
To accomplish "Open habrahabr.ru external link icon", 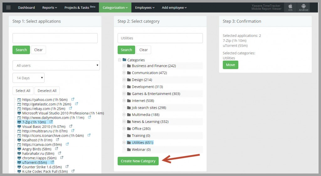I will (59, 153).
